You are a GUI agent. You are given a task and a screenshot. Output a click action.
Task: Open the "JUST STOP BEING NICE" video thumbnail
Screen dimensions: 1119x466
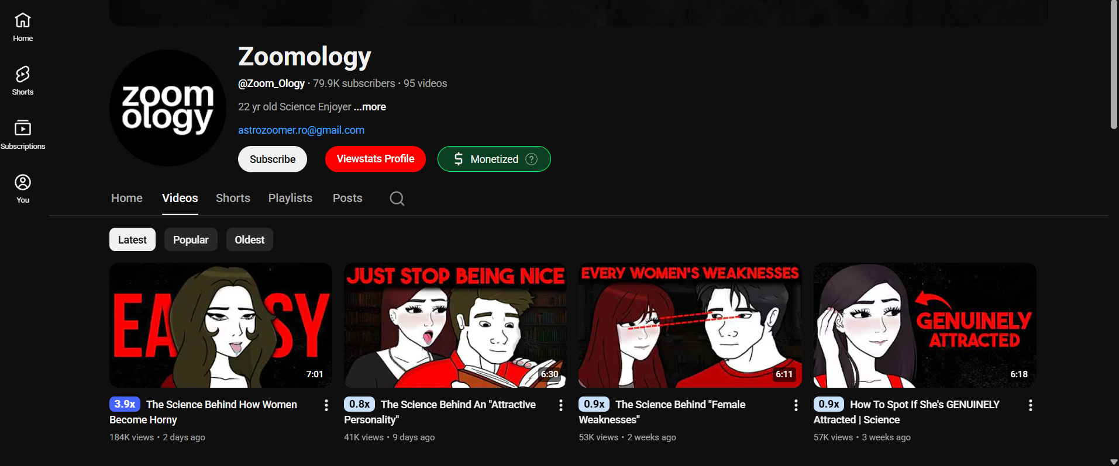455,325
